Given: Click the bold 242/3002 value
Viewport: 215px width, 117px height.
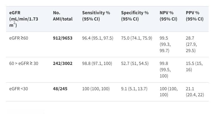Looking at the screenshot, I should click(63, 63).
